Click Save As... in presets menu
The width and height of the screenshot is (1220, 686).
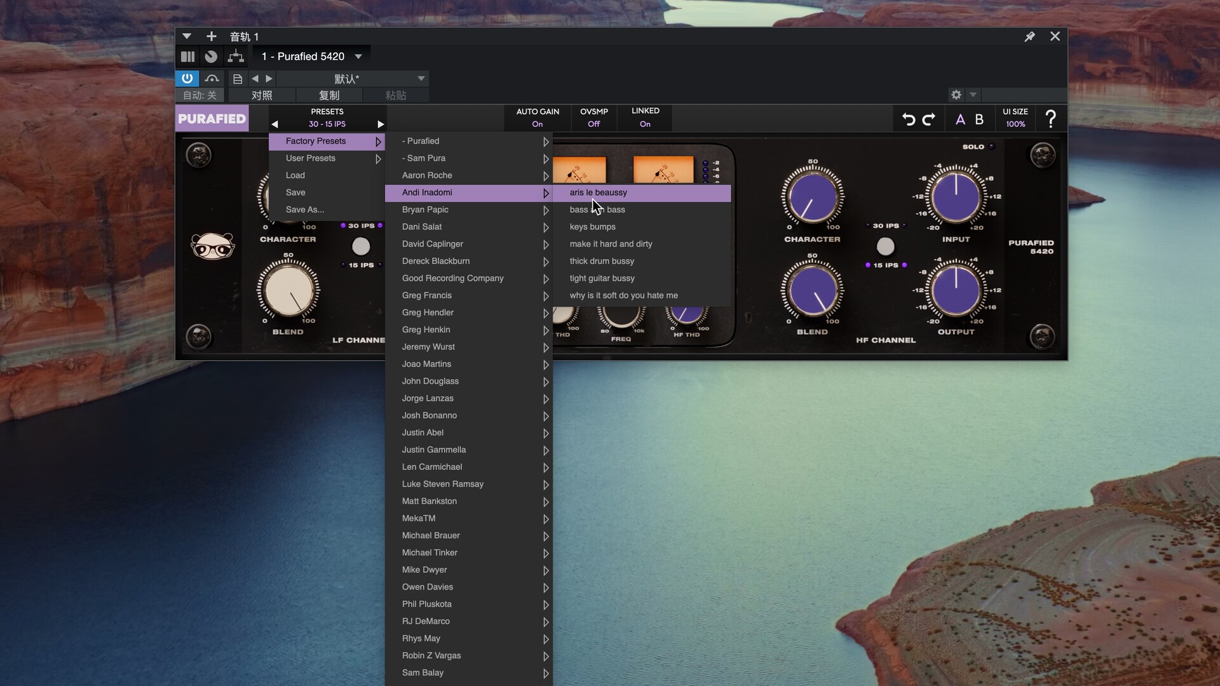[305, 210]
